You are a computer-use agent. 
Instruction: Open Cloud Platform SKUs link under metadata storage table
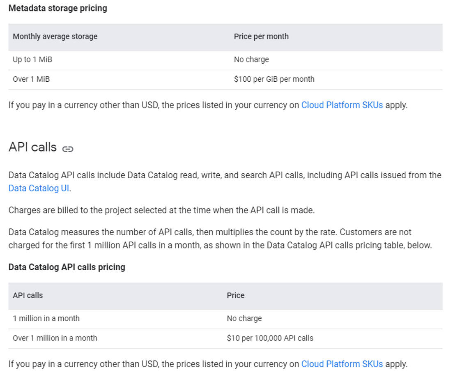click(x=342, y=105)
